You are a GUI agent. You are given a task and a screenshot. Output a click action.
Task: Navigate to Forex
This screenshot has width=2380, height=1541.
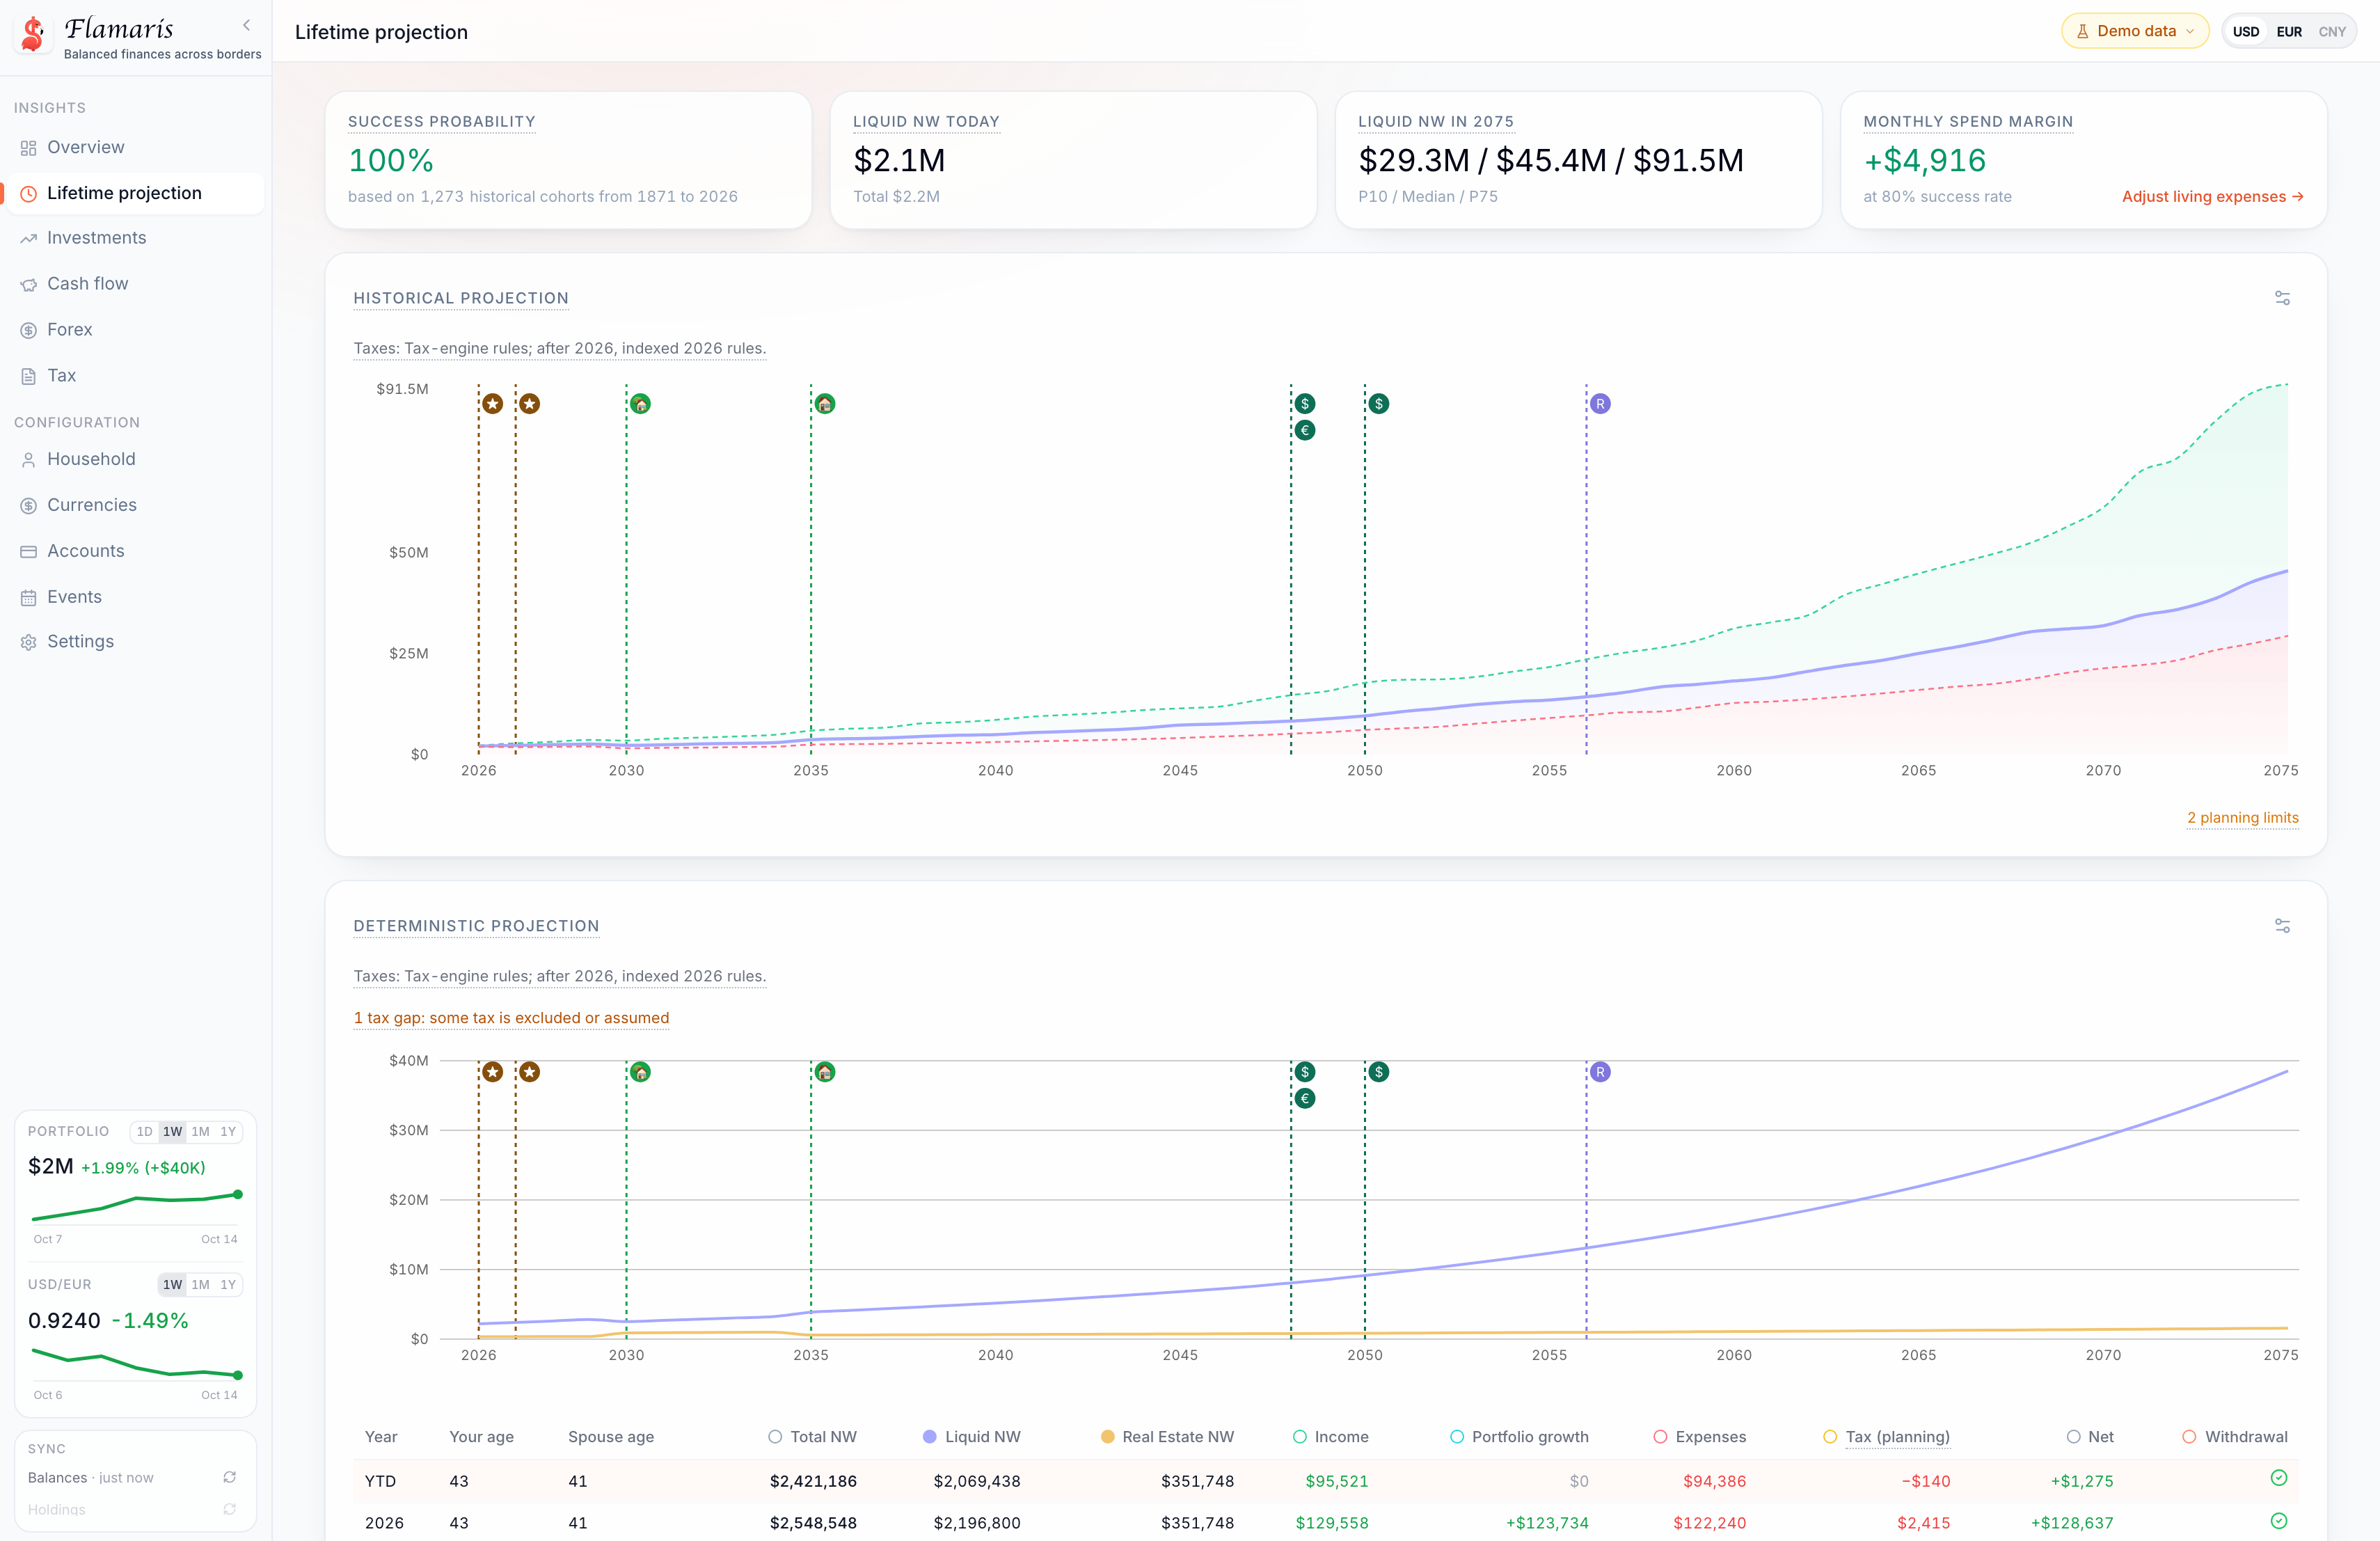tap(135, 330)
